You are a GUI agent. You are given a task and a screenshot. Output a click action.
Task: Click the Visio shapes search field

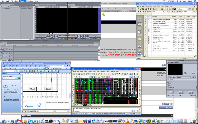[9, 78]
